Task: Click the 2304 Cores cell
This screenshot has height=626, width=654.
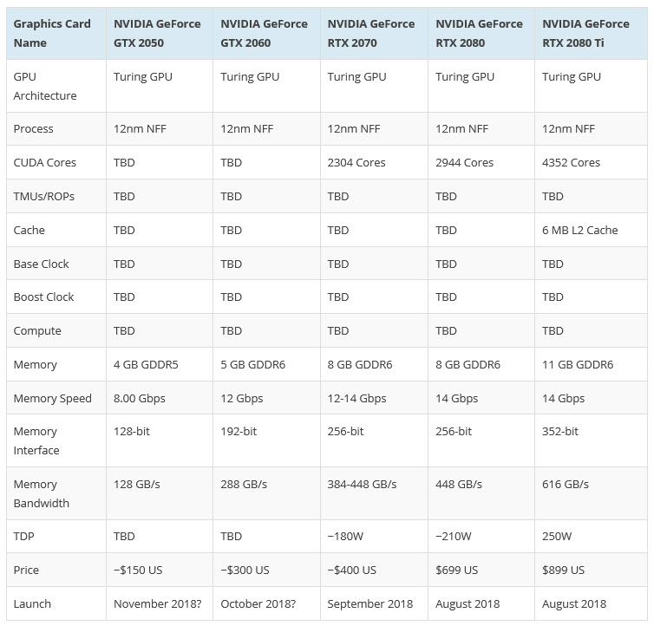Action: 356,162
